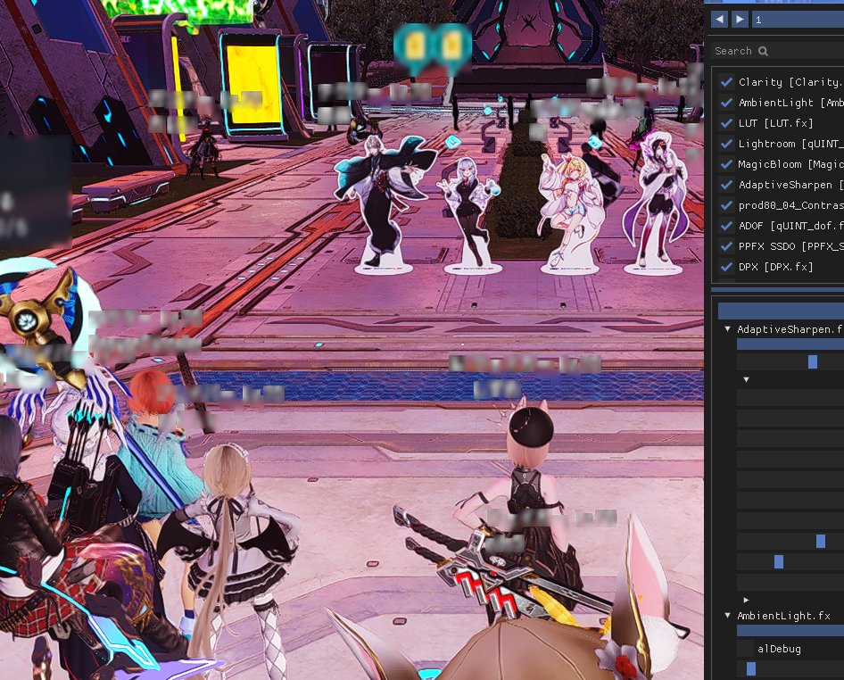Turn off the Lightroom effect checkbox

pos(726,144)
